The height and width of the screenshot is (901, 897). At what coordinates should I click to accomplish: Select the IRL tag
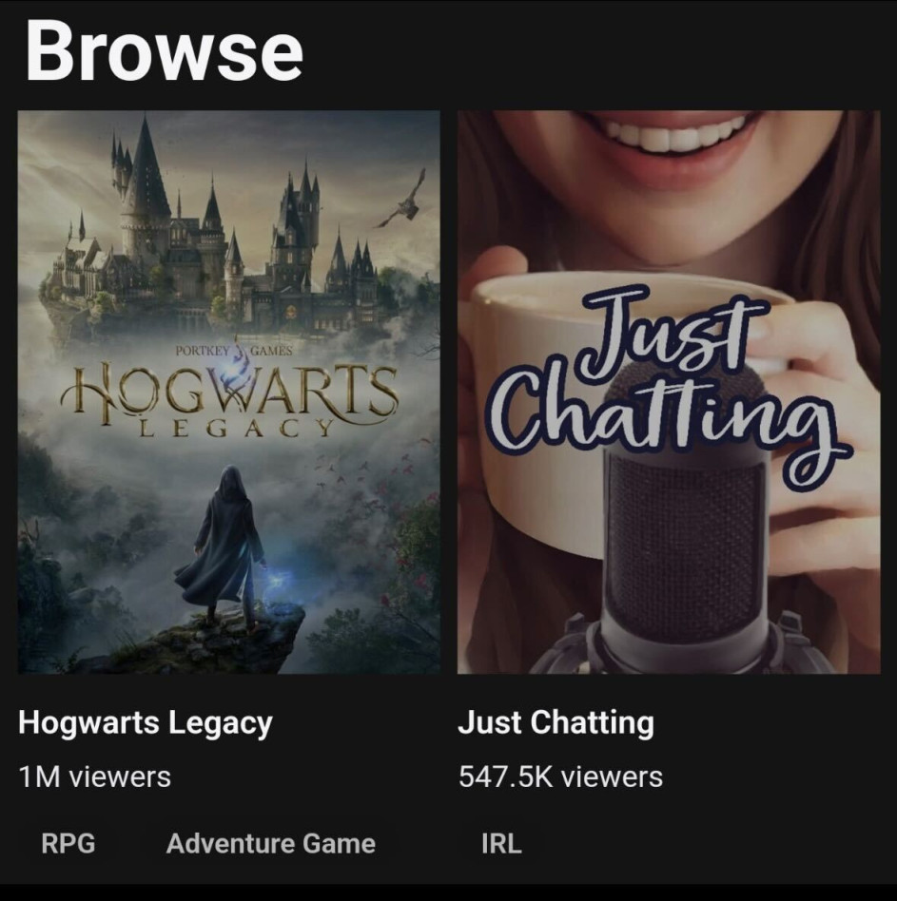click(x=501, y=844)
